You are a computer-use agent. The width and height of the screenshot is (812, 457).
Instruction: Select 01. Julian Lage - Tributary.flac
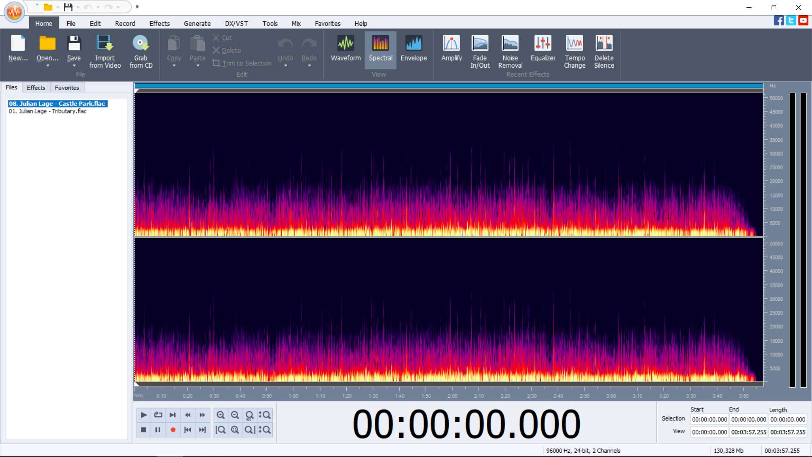(x=47, y=111)
